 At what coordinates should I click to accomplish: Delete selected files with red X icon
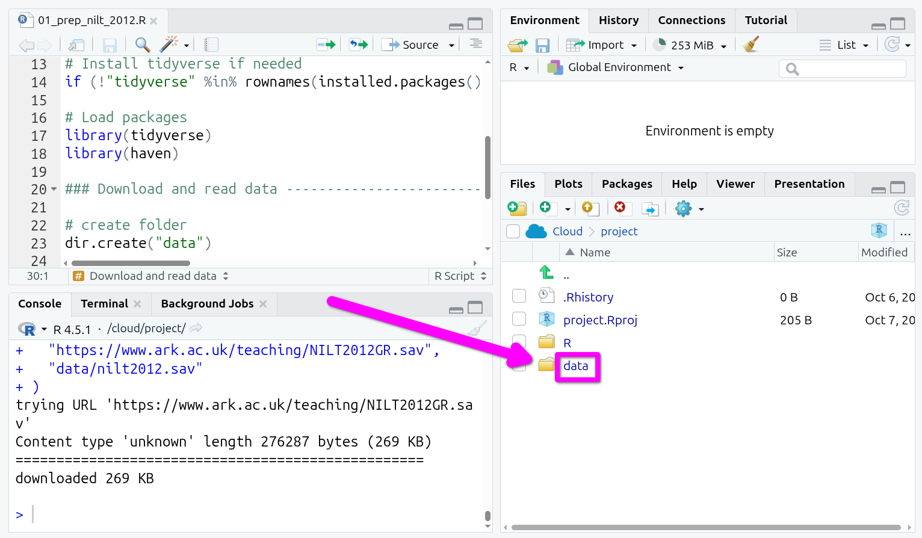pyautogui.click(x=619, y=208)
